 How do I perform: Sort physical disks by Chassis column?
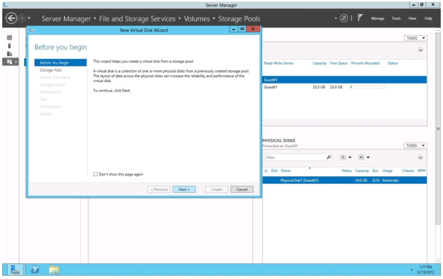408,171
